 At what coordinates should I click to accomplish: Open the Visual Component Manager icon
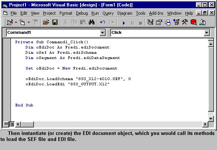(202, 22)
